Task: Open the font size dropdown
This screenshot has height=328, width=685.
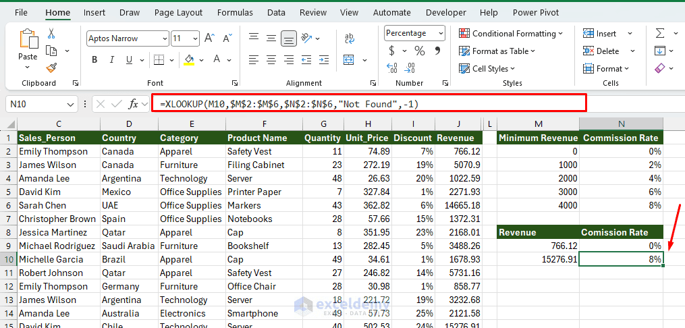Action: point(195,38)
